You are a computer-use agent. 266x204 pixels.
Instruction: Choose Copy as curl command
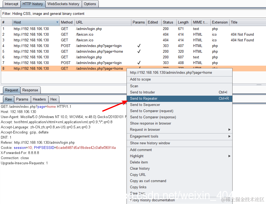point(179,181)
